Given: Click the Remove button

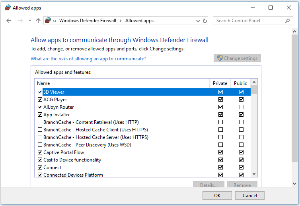Looking at the screenshot, I should (x=242, y=185).
